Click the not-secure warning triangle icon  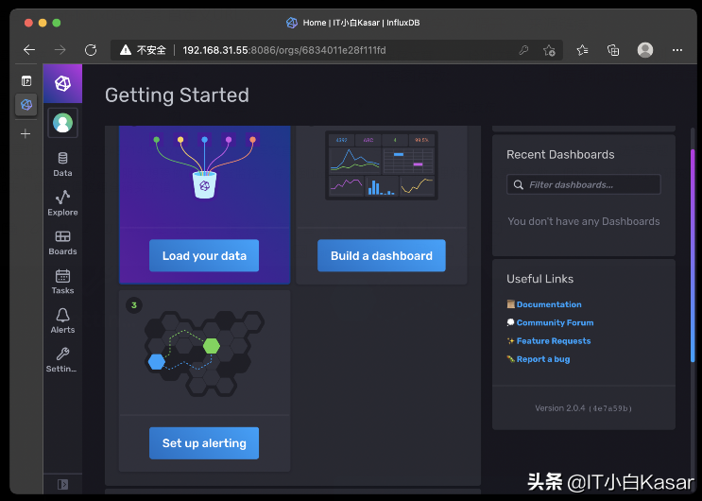126,50
